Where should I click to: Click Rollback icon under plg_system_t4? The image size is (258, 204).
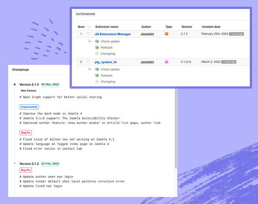tap(97, 75)
